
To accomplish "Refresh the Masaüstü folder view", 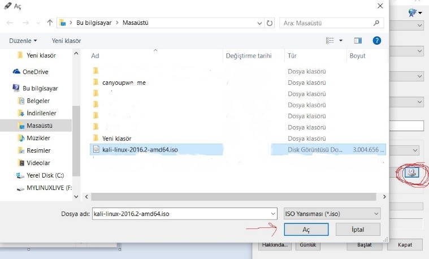I will click(x=270, y=23).
